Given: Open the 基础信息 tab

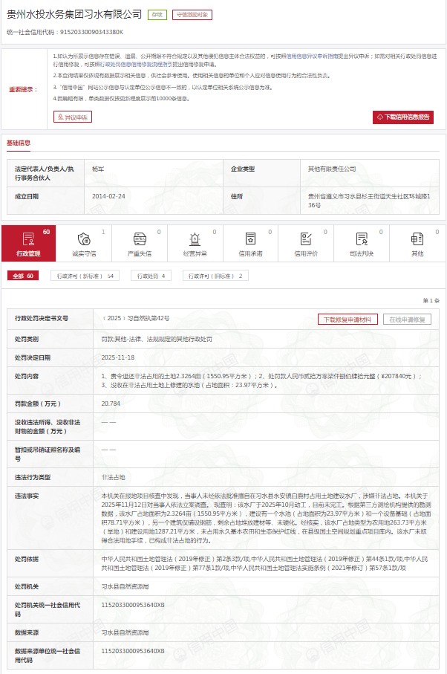Looking at the screenshot, I should (19, 143).
